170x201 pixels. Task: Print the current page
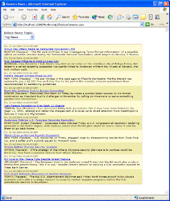coord(128,17)
